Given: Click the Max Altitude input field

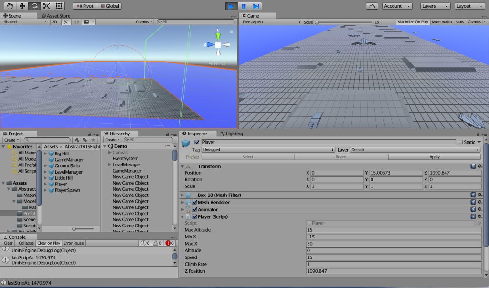Looking at the screenshot, I should click(393, 230).
